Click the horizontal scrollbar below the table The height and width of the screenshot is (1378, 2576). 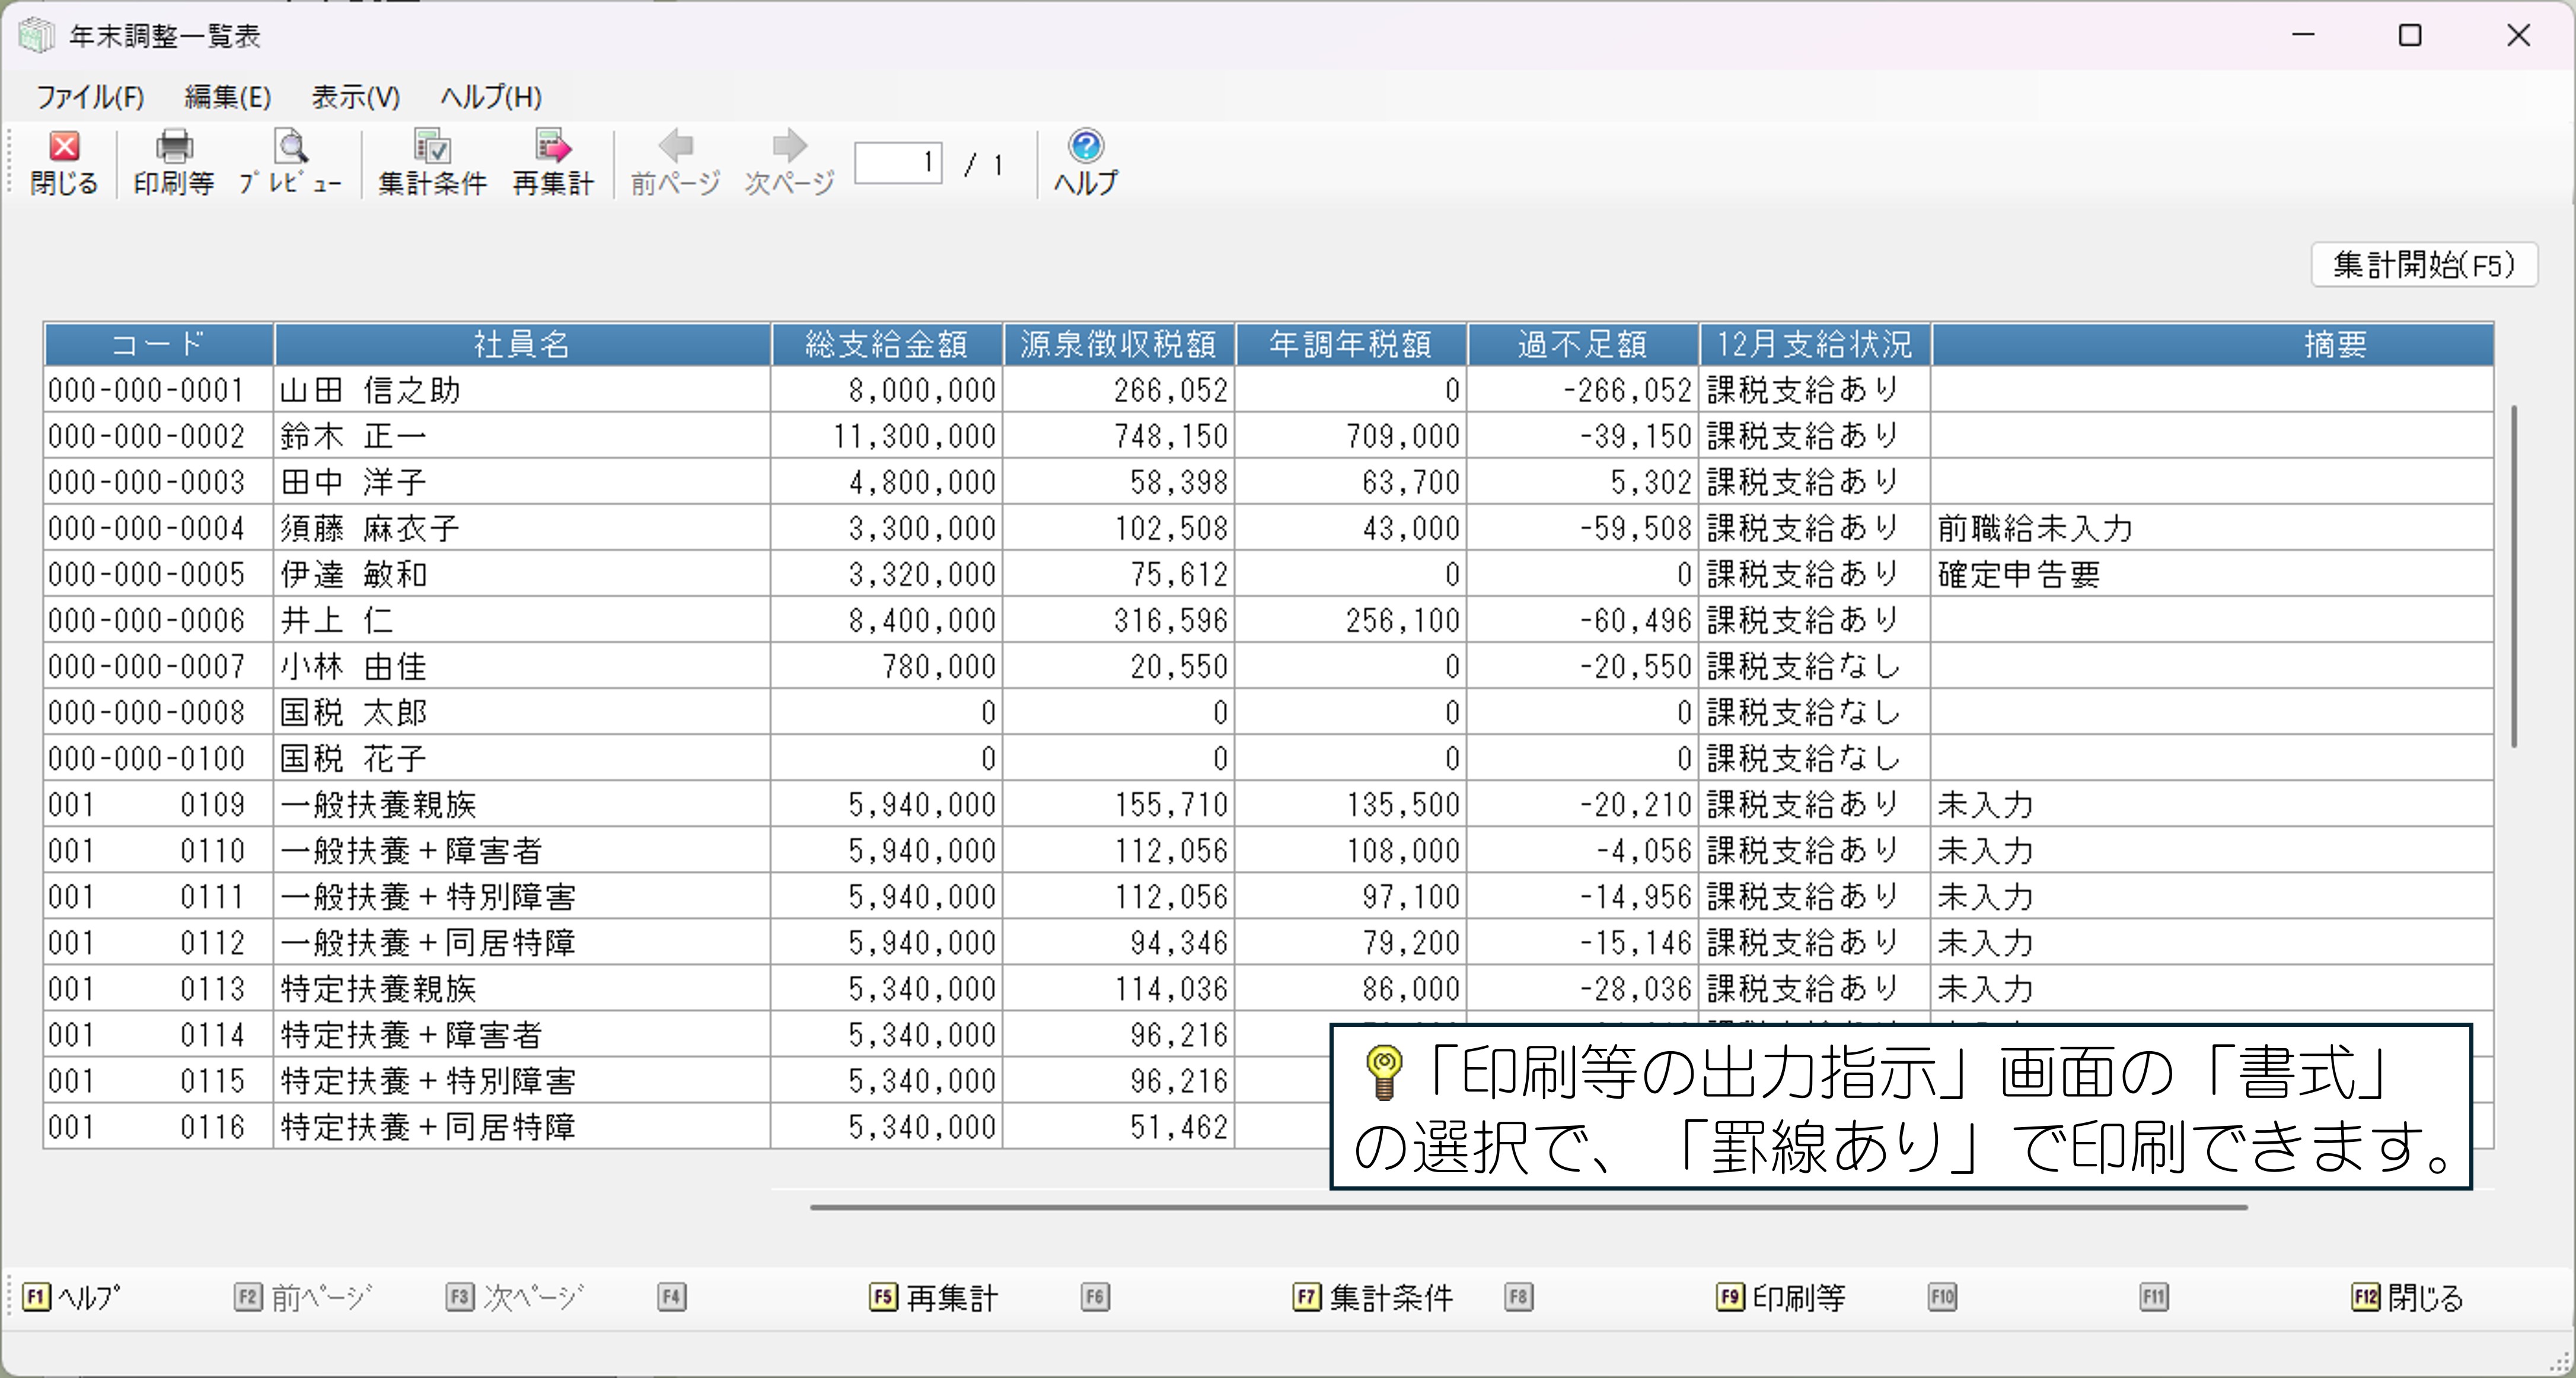(x=1528, y=1207)
